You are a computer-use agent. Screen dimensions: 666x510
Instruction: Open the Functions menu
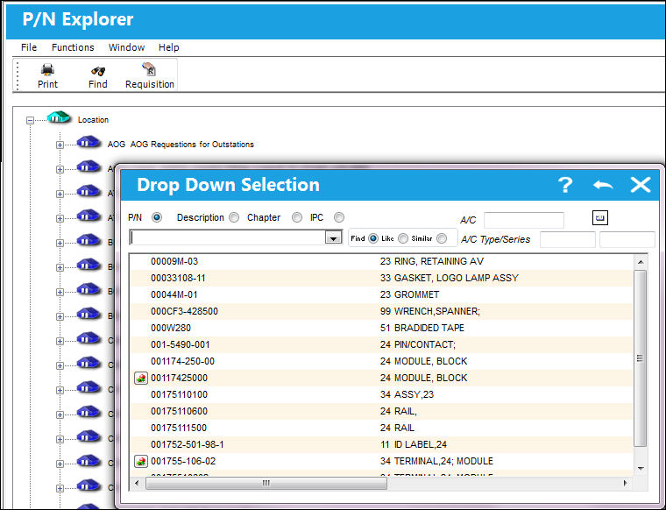[x=73, y=47]
